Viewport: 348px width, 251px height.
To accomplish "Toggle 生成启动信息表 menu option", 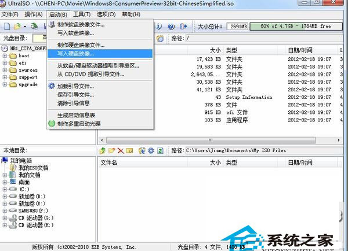I will pos(100,115).
